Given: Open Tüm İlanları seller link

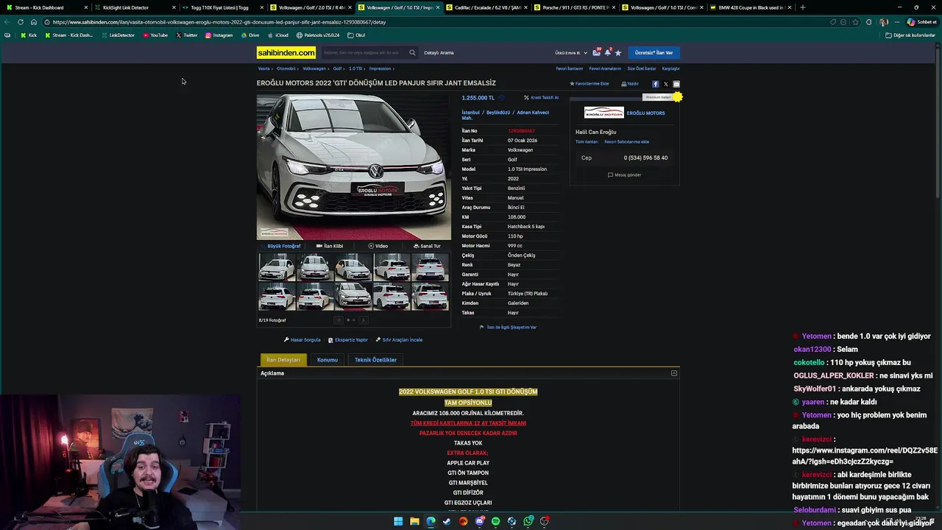Looking at the screenshot, I should (x=587, y=142).
